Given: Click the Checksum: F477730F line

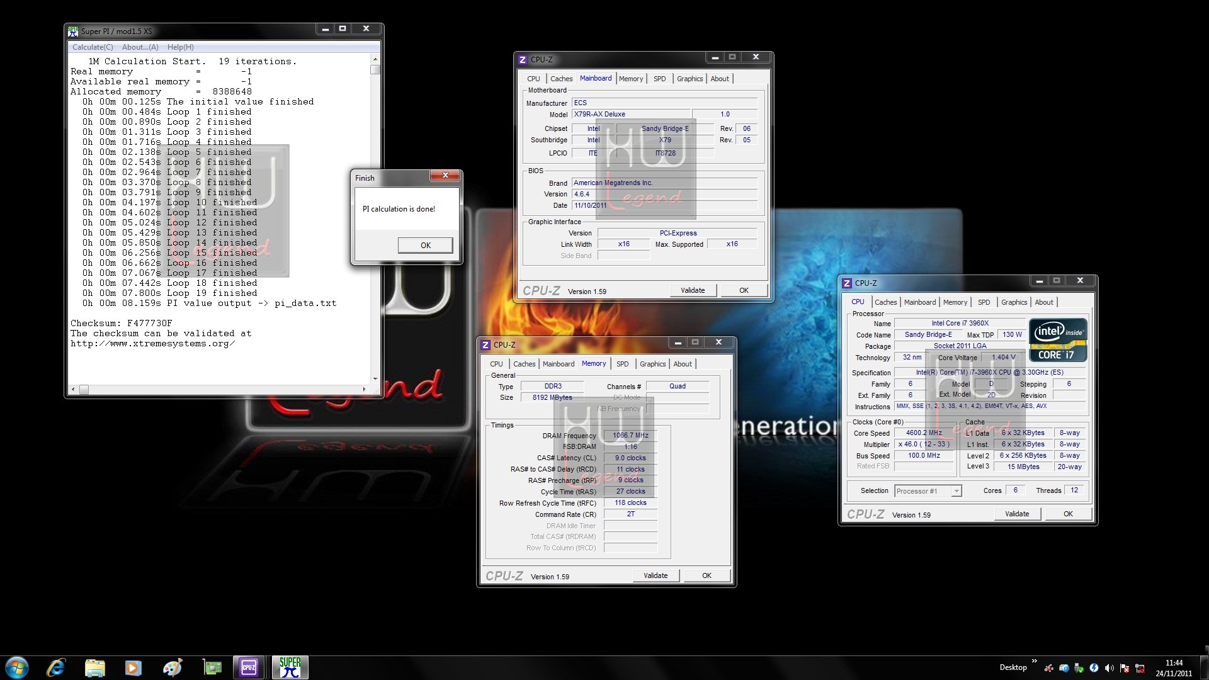Looking at the screenshot, I should 121,324.
